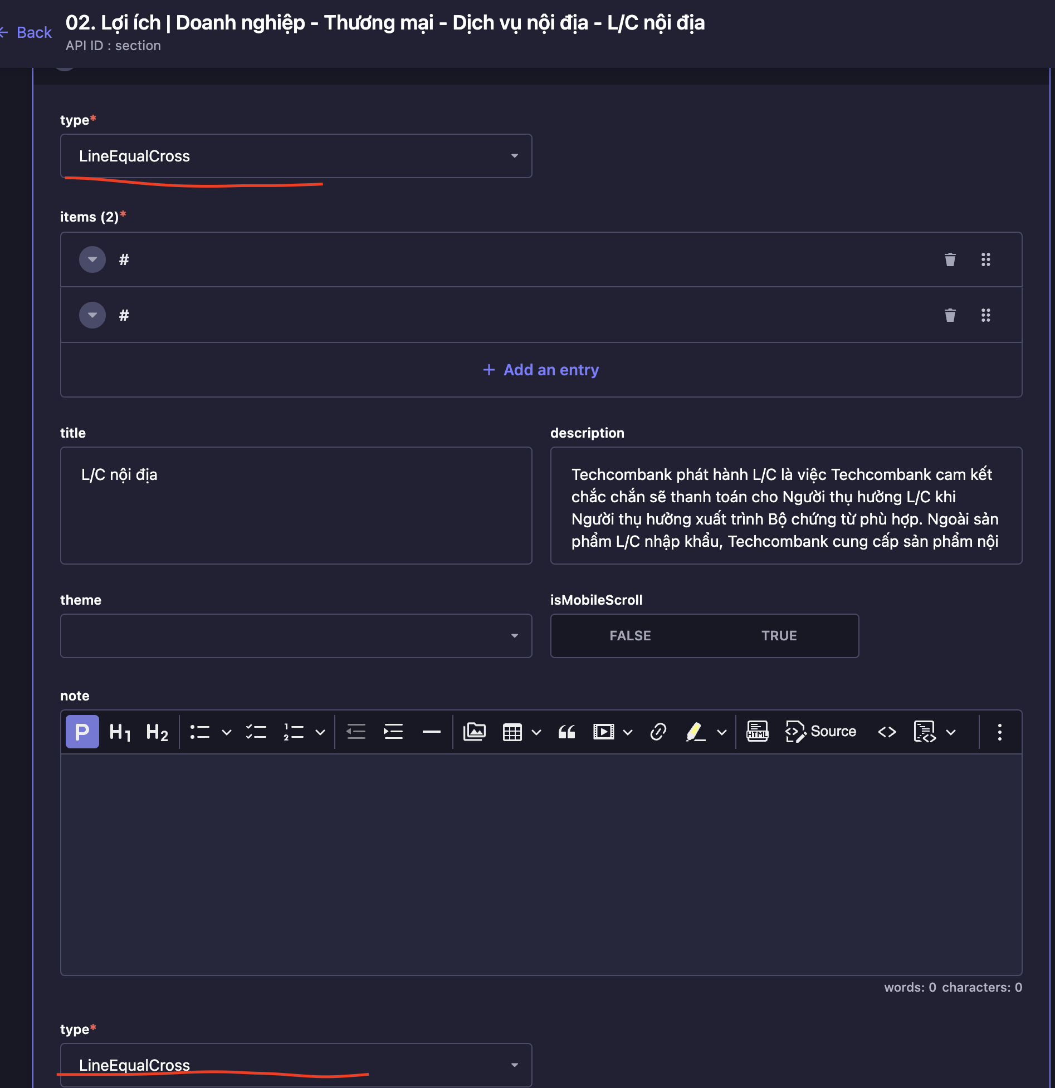
Task: Open the HTML embed tool
Action: [x=756, y=731]
